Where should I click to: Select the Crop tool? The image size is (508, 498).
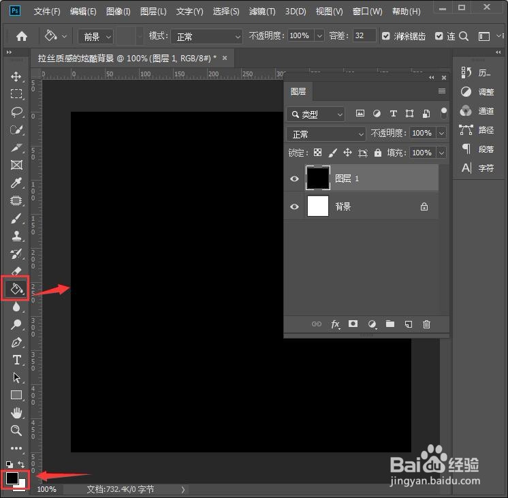point(16,148)
